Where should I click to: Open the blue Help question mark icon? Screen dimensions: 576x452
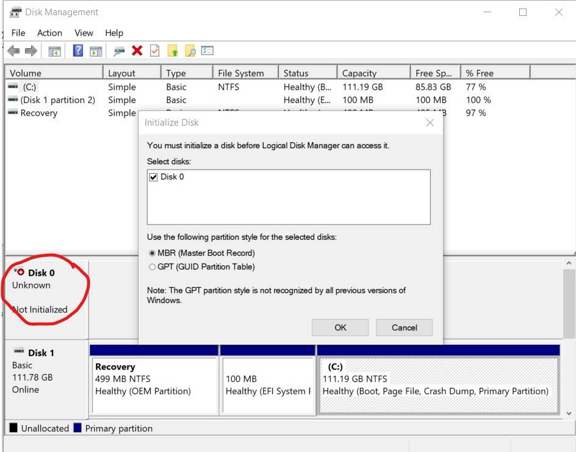78,50
